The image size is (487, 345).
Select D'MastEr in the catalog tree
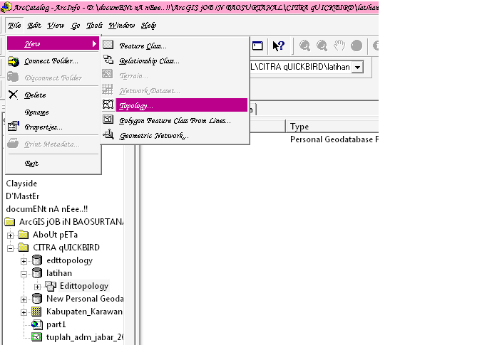coord(23,196)
